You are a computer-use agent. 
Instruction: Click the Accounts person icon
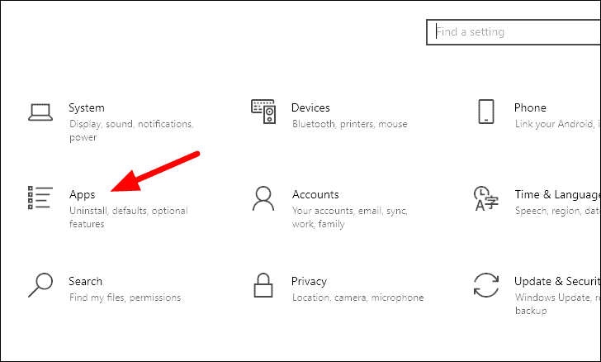(x=263, y=198)
